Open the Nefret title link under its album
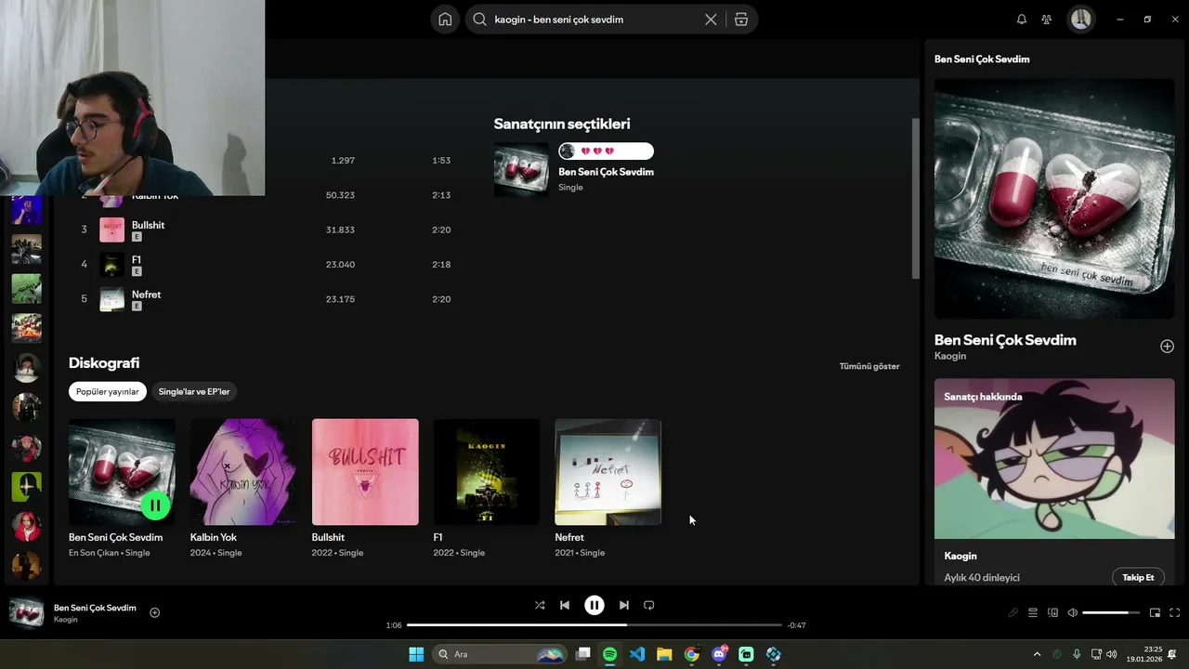The height and width of the screenshot is (669, 1189). [569, 537]
